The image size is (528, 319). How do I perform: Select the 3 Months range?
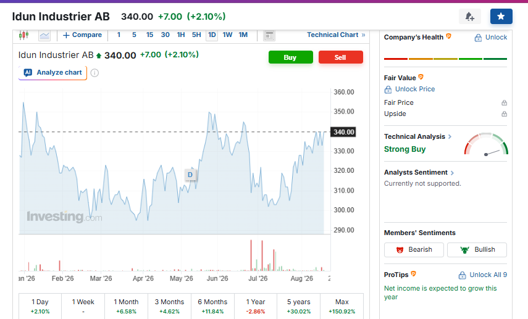pyautogui.click(x=169, y=306)
